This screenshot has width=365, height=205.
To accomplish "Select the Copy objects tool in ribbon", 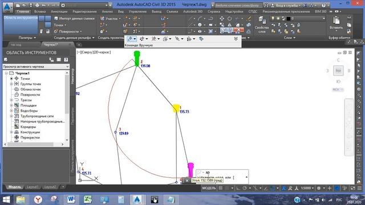I will coord(222,24).
